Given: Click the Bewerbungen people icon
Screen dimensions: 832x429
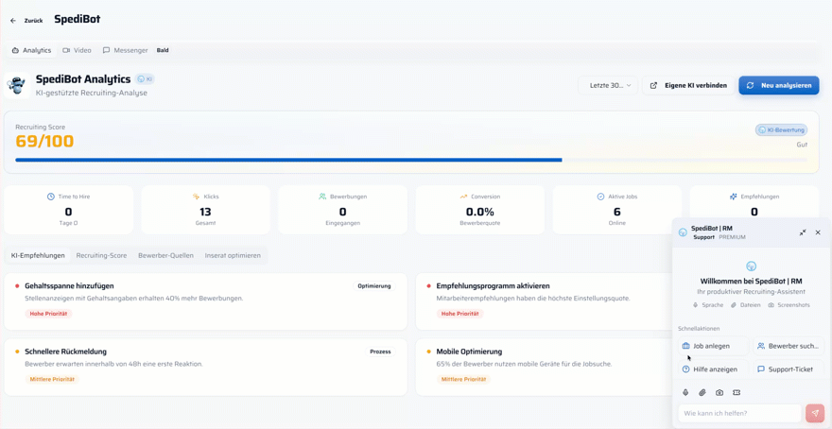Looking at the screenshot, I should (322, 197).
